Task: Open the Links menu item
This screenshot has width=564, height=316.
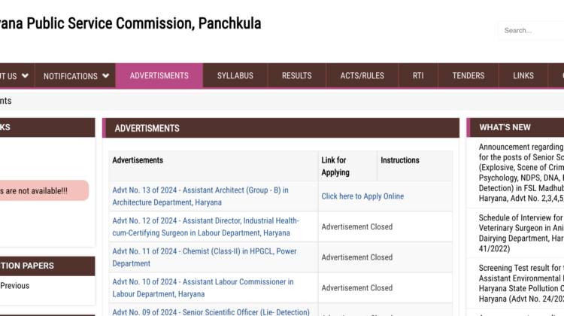Action: pyautogui.click(x=523, y=76)
